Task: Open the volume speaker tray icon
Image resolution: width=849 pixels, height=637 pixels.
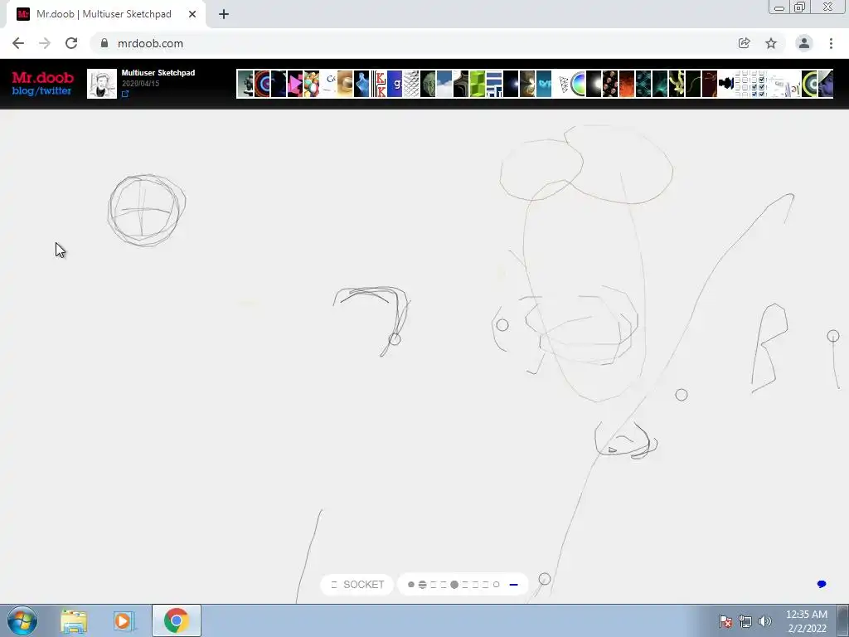Action: point(765,621)
